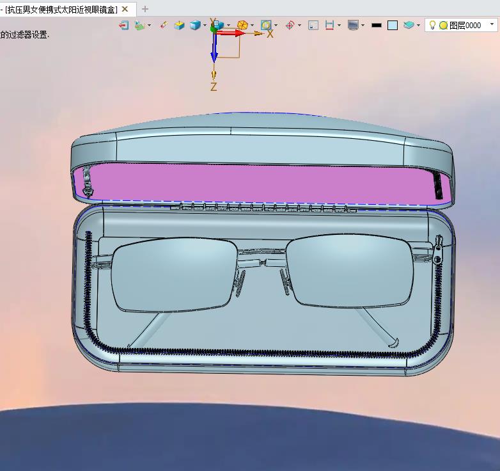
Task: Click the blue Z axis arrow of triad
Action: point(214,47)
